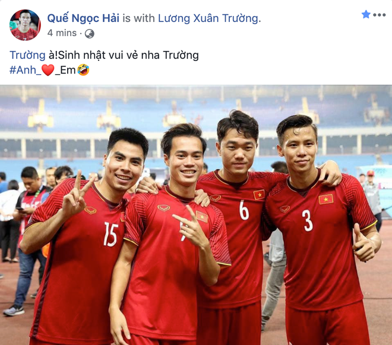Open the Quế Ngọc Hải name link
Viewport: 392px width, 345px height.
[83, 18]
